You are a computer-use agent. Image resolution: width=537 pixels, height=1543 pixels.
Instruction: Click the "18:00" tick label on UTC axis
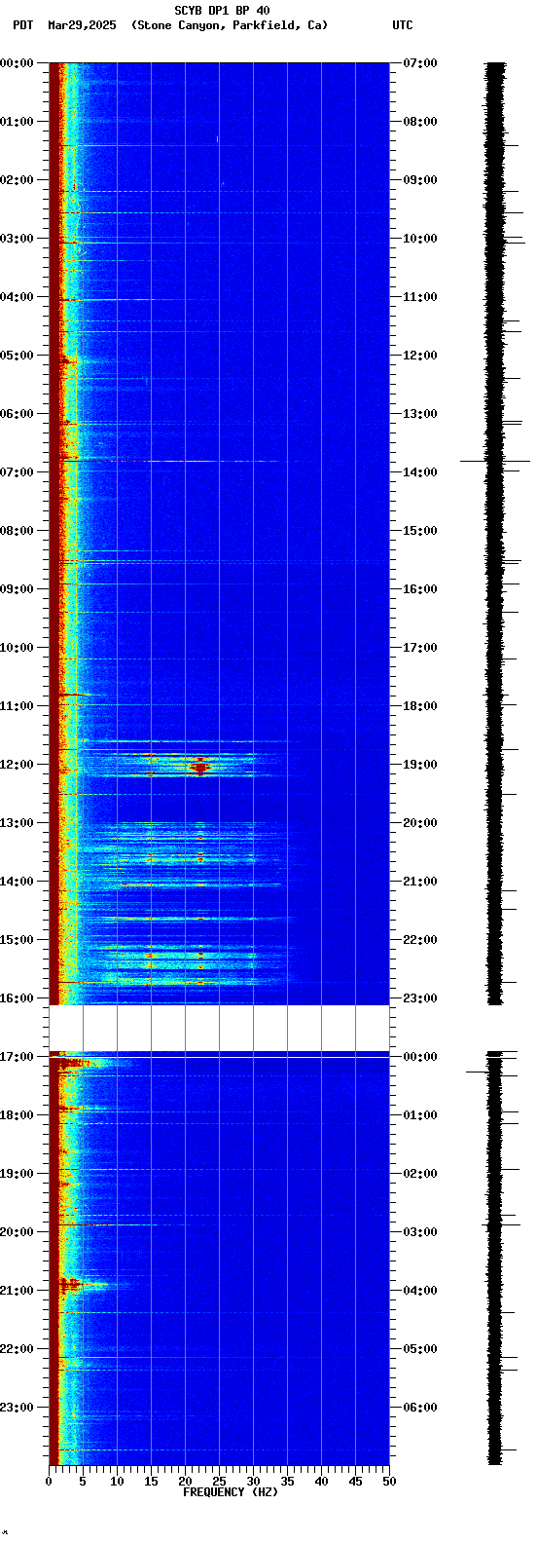click(x=420, y=706)
